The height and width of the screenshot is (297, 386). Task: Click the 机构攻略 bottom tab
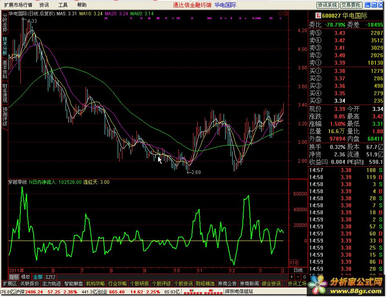click(x=95, y=284)
